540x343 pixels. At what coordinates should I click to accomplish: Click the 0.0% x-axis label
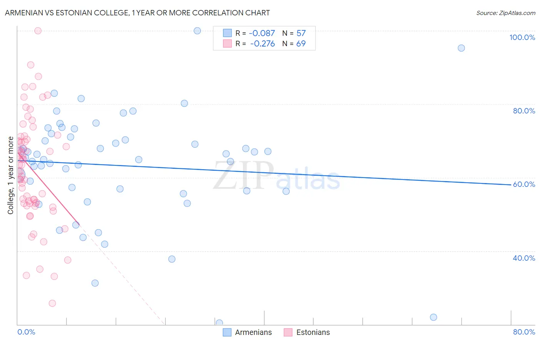click(x=26, y=332)
